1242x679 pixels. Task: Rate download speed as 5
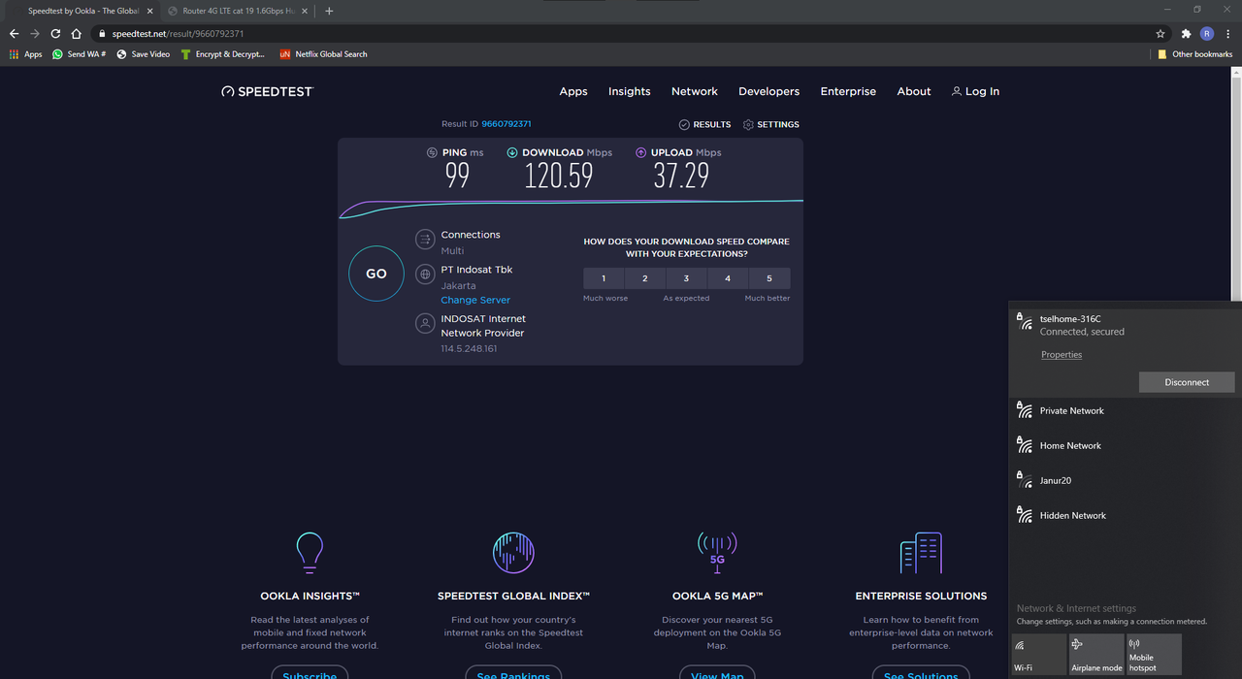(769, 278)
